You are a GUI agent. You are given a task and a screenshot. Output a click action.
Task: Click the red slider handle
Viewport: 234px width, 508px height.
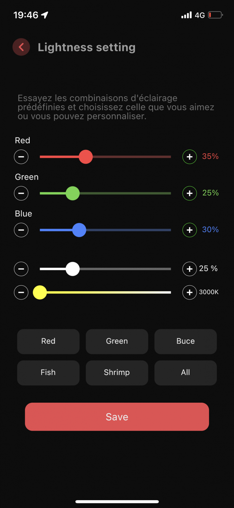click(x=86, y=157)
